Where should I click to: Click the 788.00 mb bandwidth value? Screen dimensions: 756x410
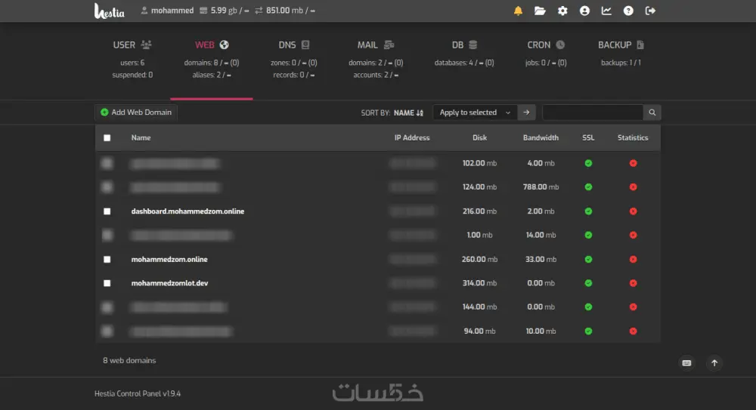[x=541, y=187]
